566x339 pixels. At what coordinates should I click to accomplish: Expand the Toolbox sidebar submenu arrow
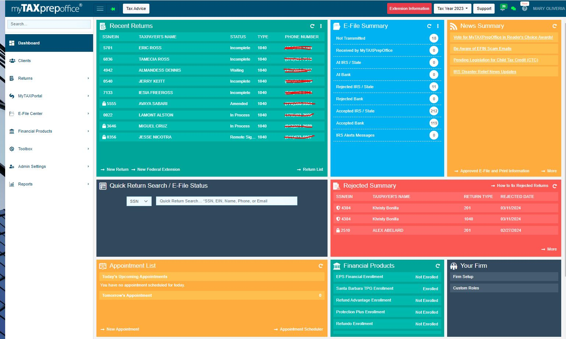(x=88, y=149)
